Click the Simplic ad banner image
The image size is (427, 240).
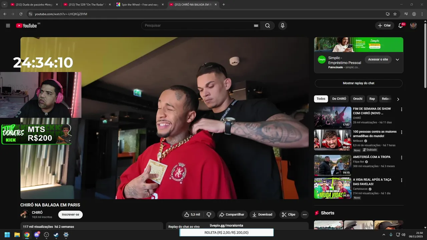pyautogui.click(x=359, y=45)
